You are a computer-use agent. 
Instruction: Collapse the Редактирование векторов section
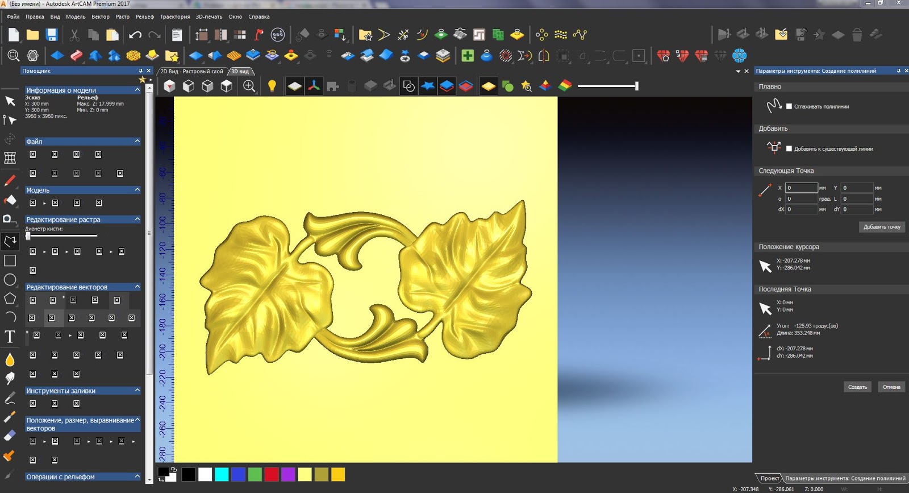(137, 287)
